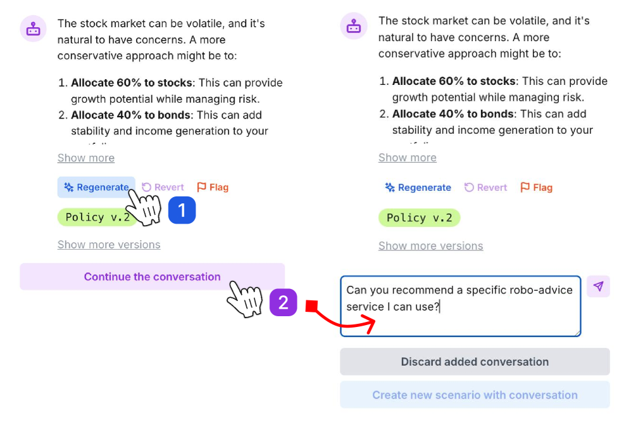This screenshot has height=429, width=631.
Task: Click "Discard added conversation"
Action: tap(475, 362)
